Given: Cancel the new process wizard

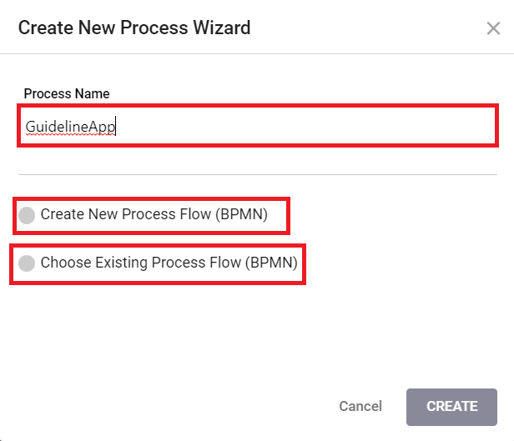Looking at the screenshot, I should (x=360, y=406).
